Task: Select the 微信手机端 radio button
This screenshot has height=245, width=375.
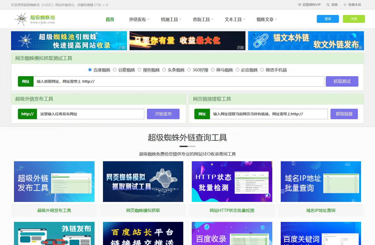Action: [x=262, y=70]
